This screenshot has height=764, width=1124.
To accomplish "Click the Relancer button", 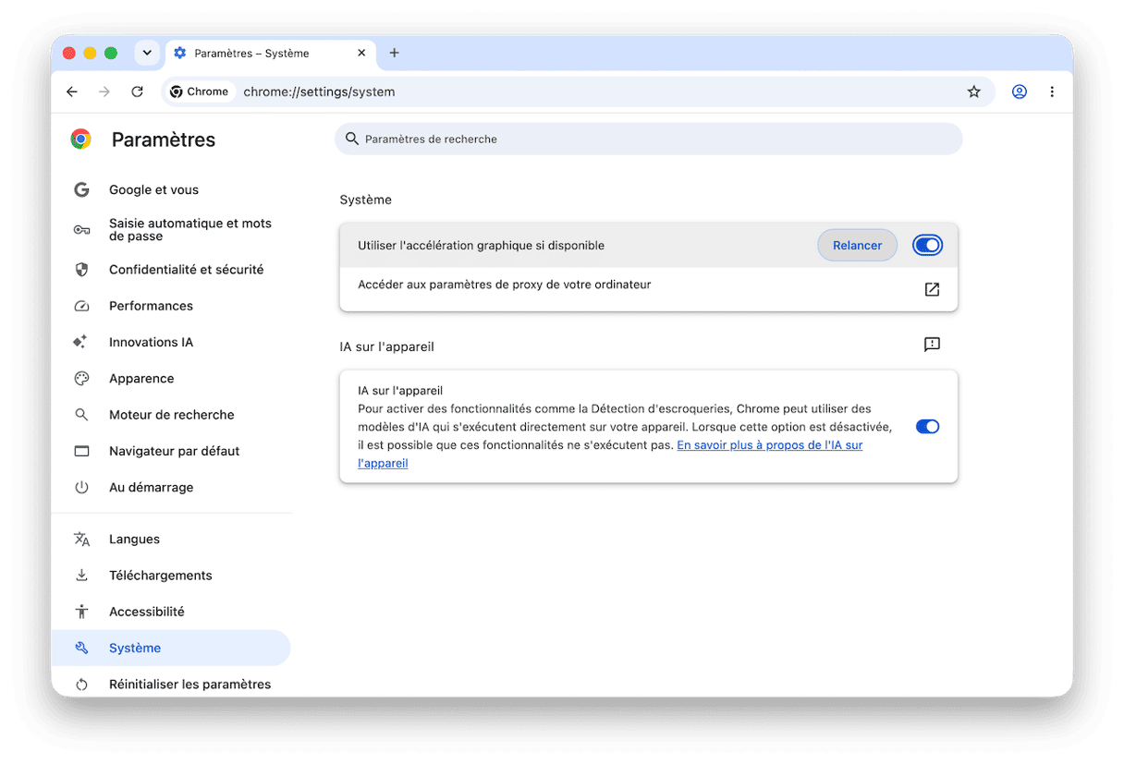I will 857,245.
